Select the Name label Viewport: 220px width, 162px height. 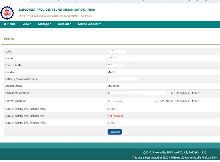(x=9, y=58)
